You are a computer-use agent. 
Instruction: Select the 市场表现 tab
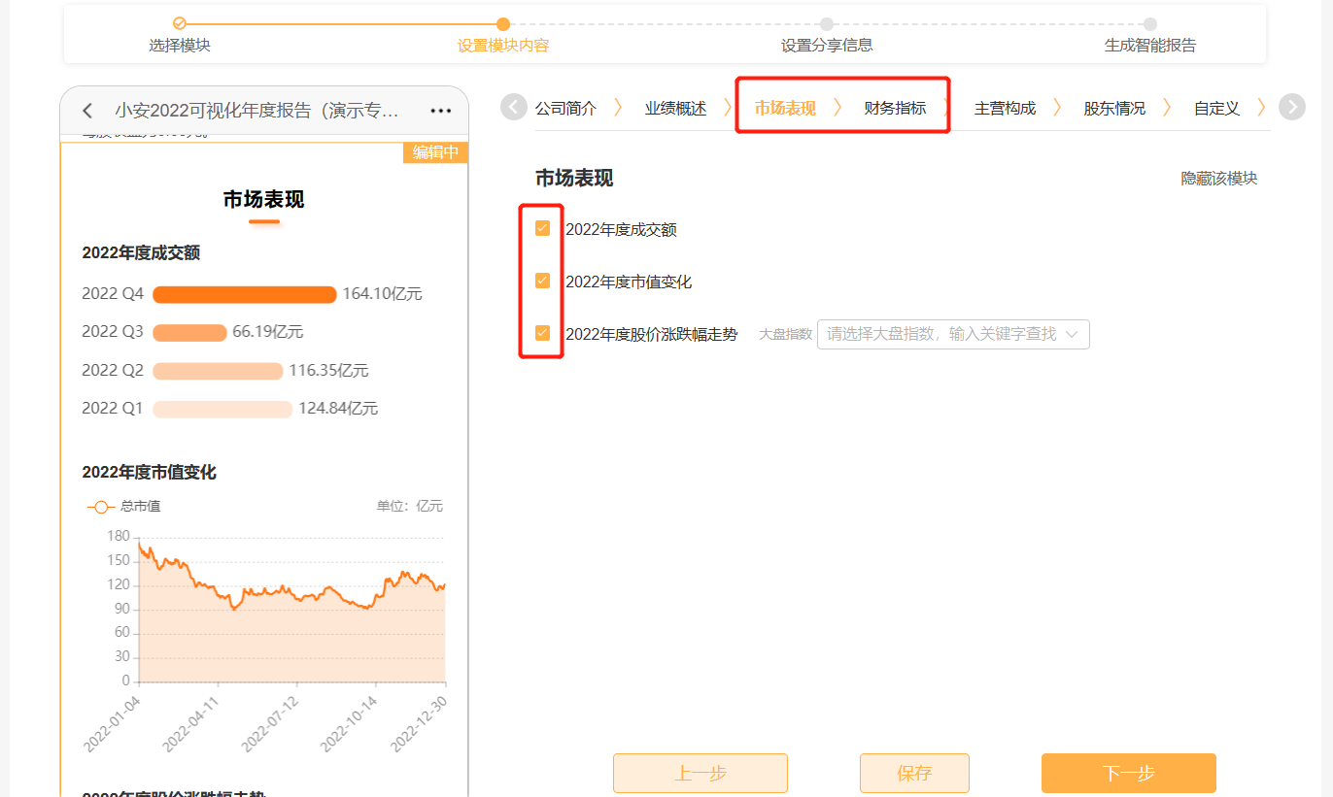point(785,108)
